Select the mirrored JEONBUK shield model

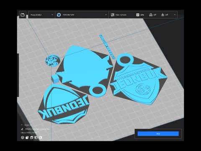point(64,104)
